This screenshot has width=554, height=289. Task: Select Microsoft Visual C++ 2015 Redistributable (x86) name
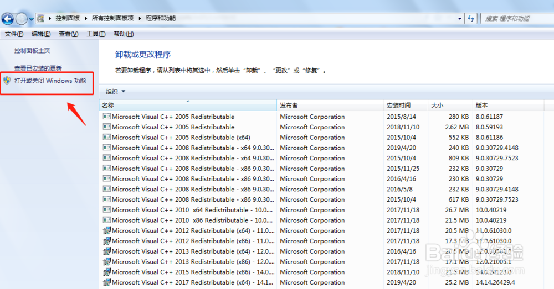click(193, 272)
